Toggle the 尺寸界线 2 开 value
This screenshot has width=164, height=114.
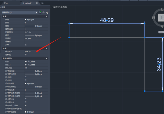36,102
